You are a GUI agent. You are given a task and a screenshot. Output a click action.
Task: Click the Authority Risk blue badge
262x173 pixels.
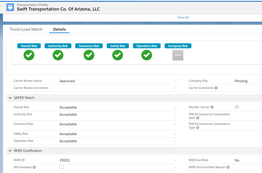click(x=58, y=46)
